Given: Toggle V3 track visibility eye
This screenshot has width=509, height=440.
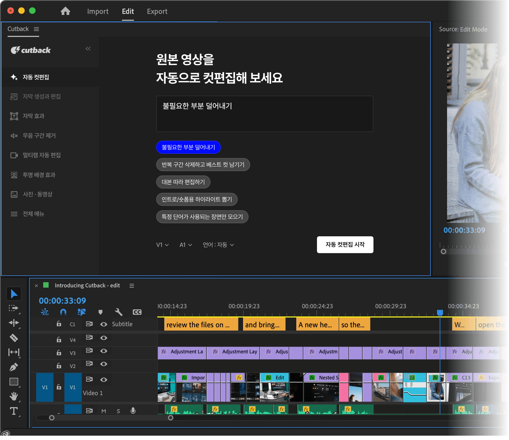Looking at the screenshot, I should [x=103, y=351].
